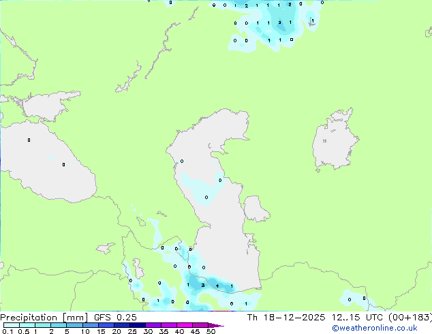The width and height of the screenshot is (432, 334).
Task: Select the legend swatch between 2 and 5
Action: 59,325
